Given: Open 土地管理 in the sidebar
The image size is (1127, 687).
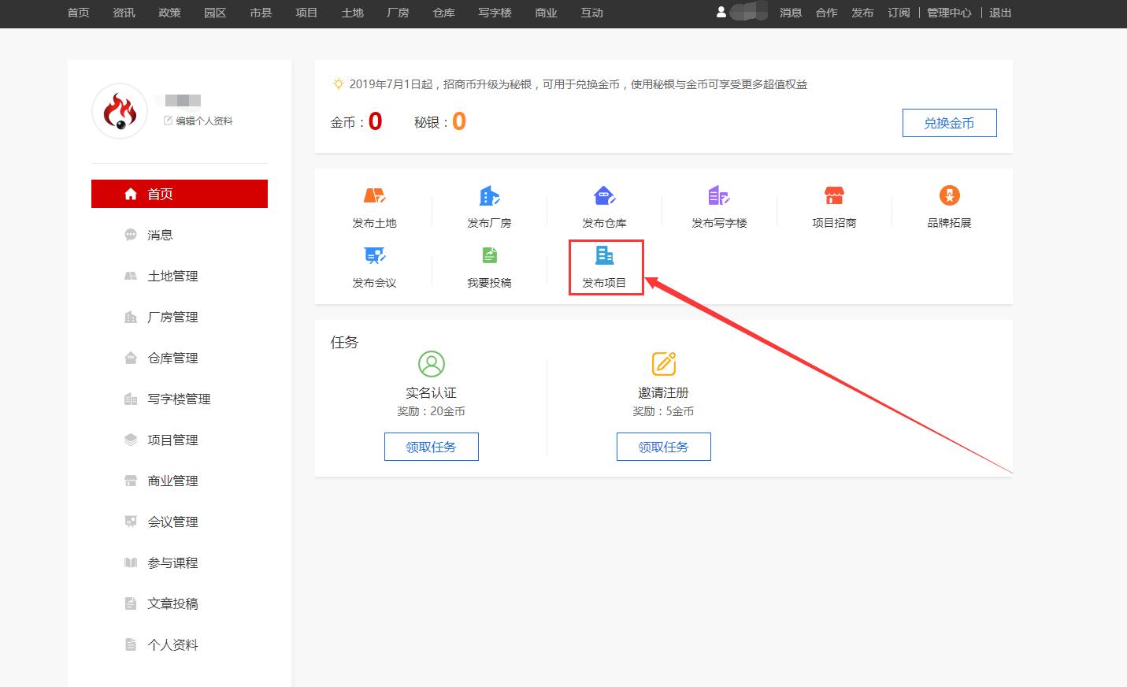Looking at the screenshot, I should click(172, 276).
